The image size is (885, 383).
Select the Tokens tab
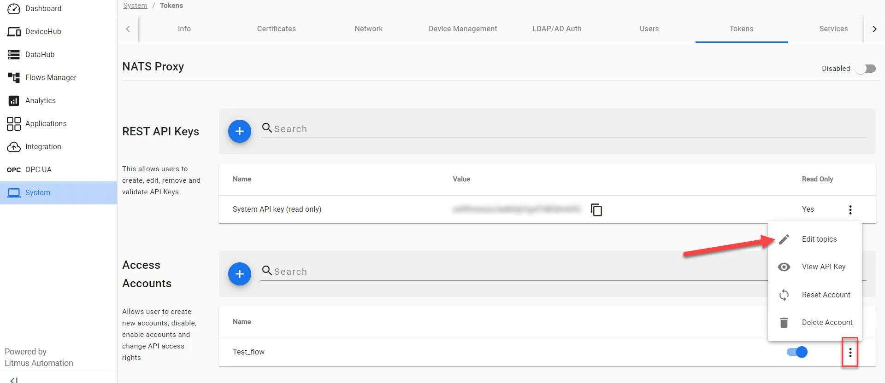(741, 29)
